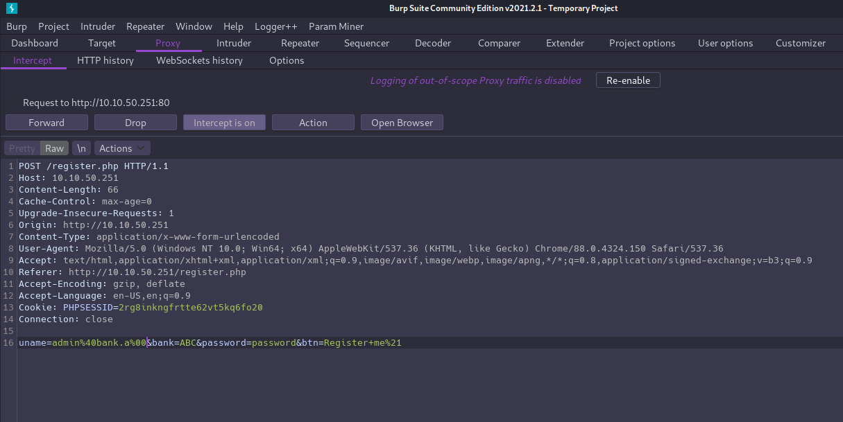The width and height of the screenshot is (843, 422).
Task: Switch to the Dashboard tab
Action: pos(35,43)
